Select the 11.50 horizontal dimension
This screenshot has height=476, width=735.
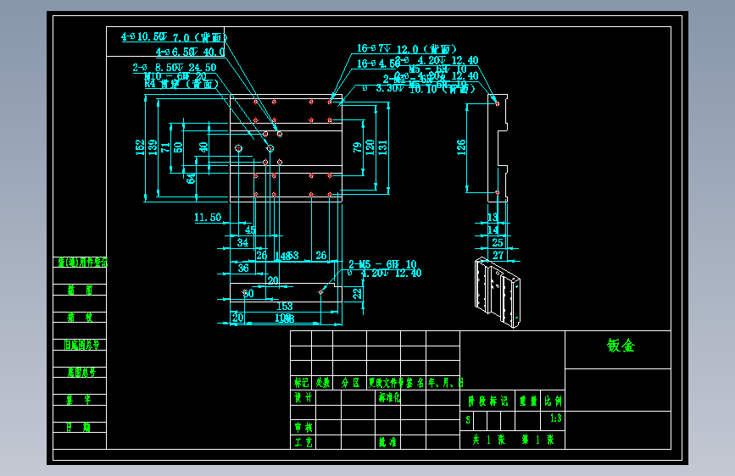pos(208,218)
